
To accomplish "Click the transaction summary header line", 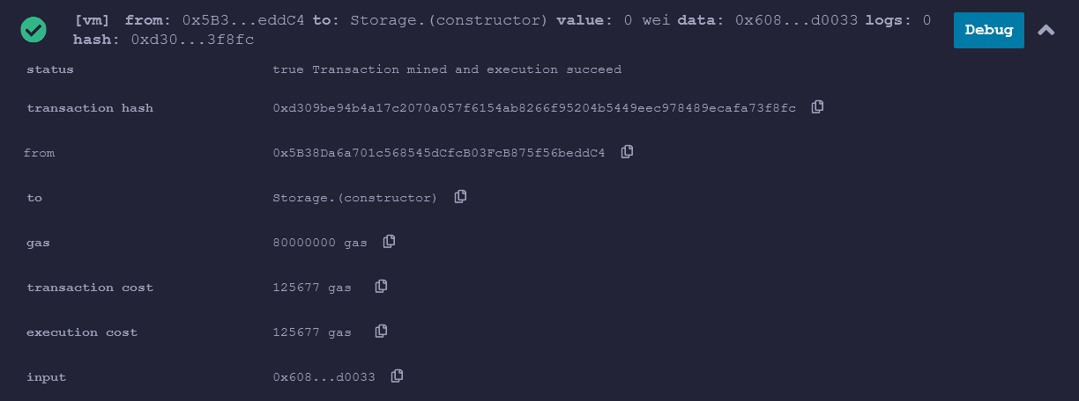I will [x=502, y=20].
